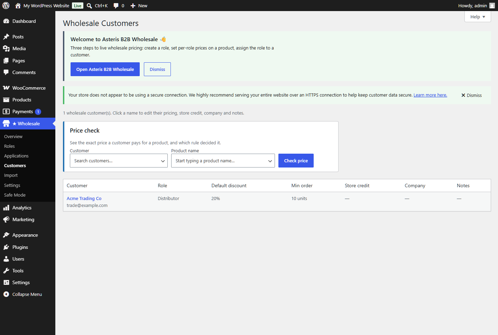Click the Notes column header
This screenshot has width=498, height=335.
(463, 185)
